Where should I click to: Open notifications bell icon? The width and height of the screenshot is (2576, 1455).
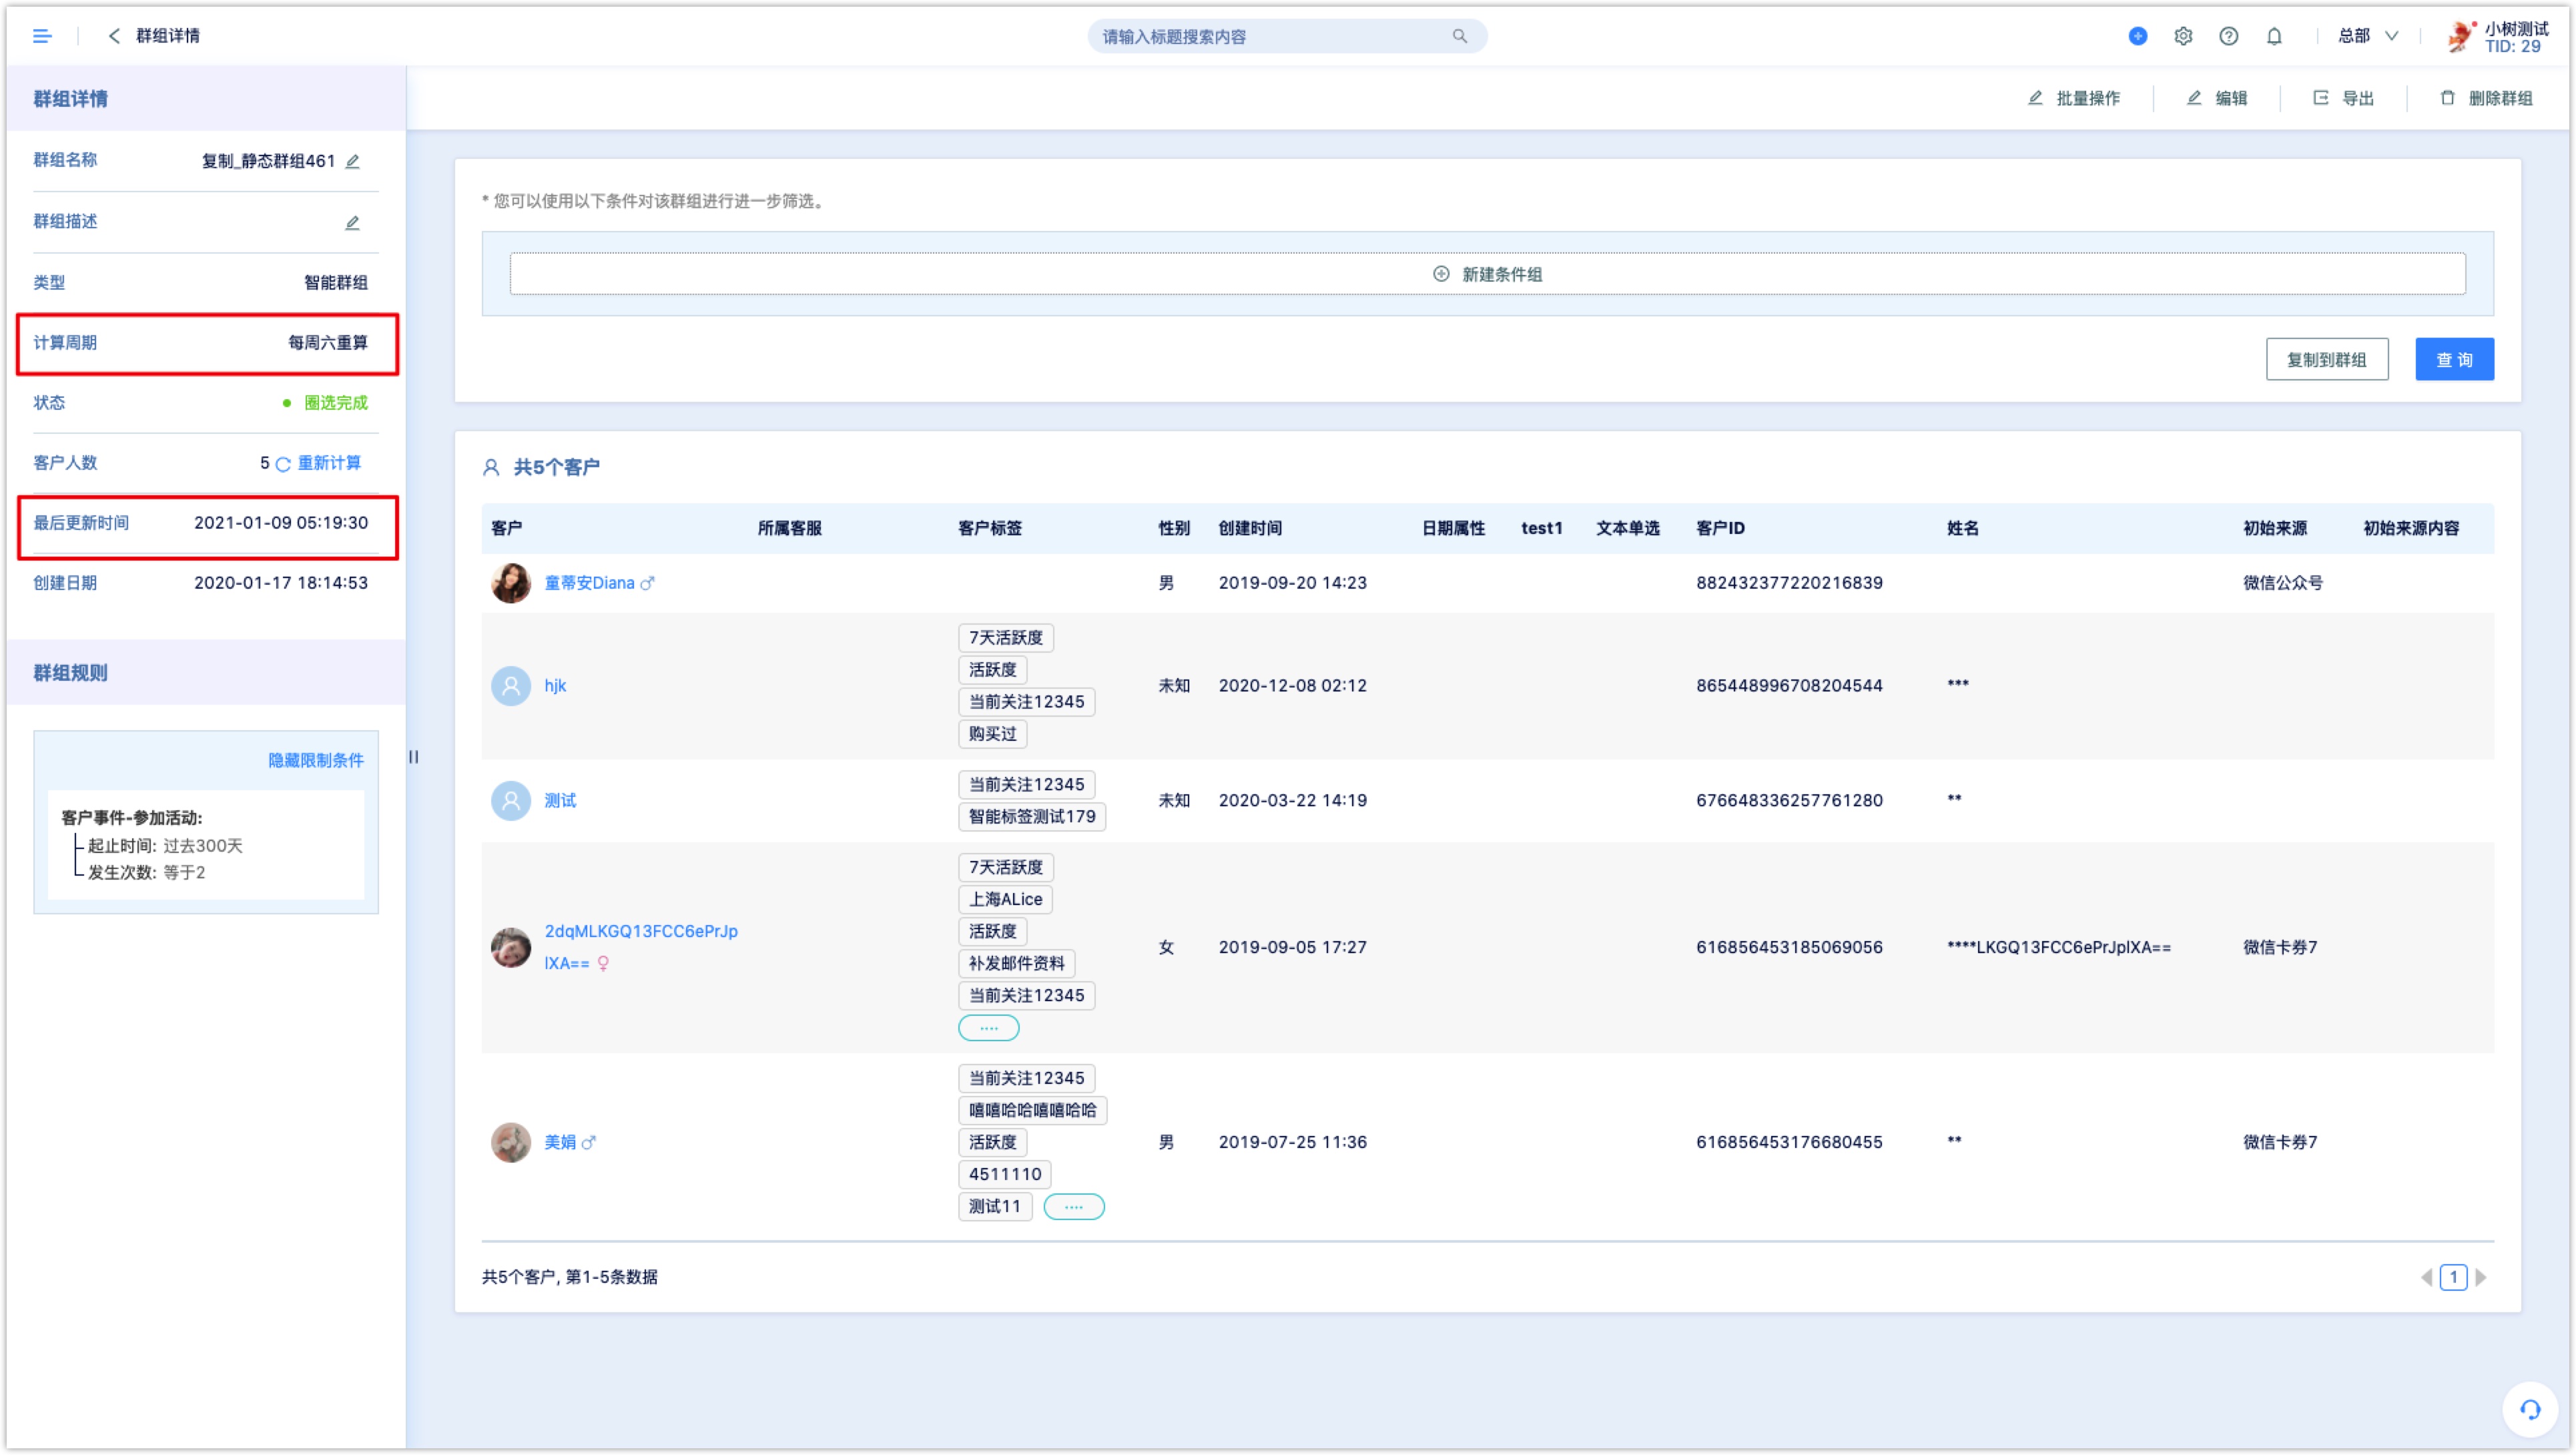coord(2274,36)
